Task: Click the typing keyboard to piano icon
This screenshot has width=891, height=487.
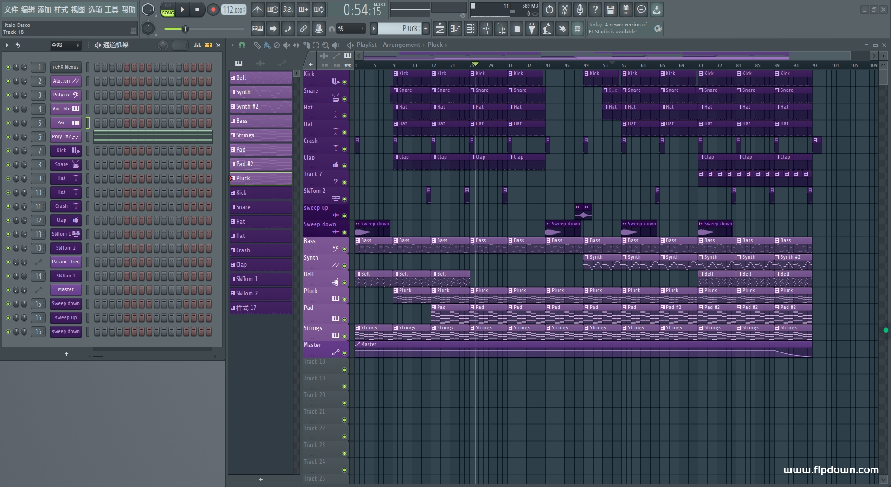Action: 257,29
